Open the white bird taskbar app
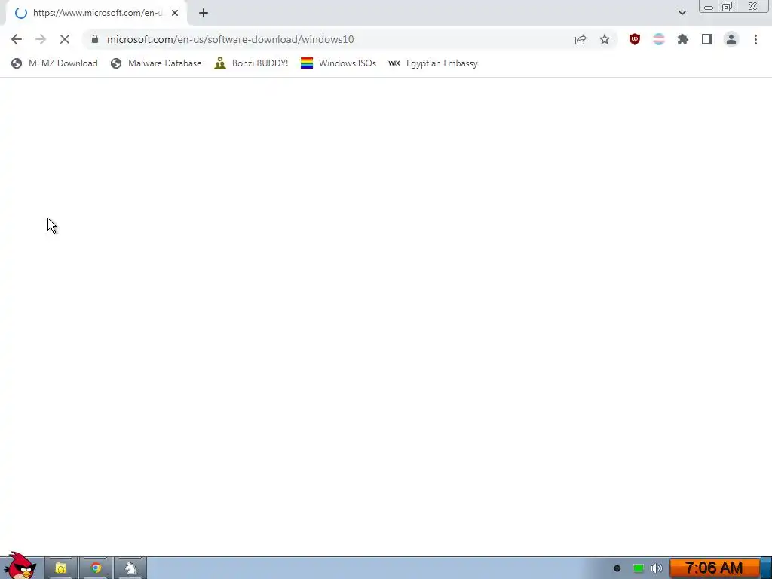772x579 pixels. 130,568
